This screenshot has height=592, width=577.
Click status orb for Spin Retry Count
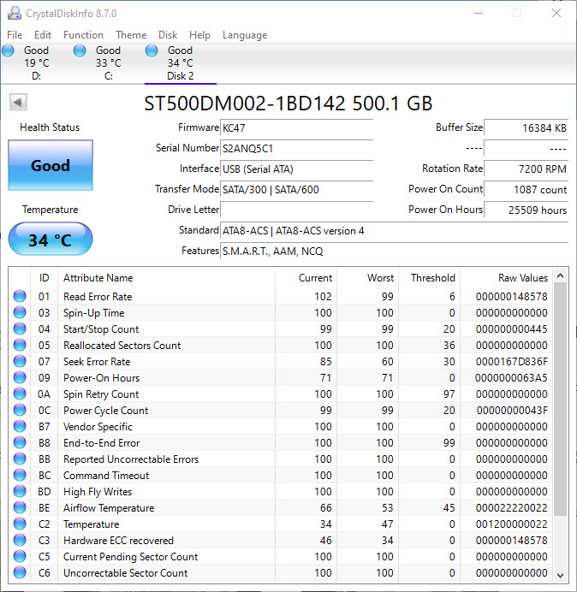point(20,394)
